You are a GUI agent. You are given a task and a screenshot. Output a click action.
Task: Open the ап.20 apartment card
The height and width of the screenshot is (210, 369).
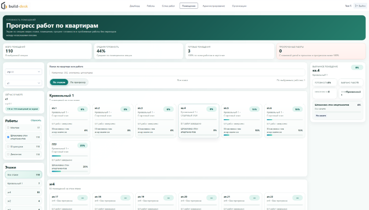click(x=199, y=202)
